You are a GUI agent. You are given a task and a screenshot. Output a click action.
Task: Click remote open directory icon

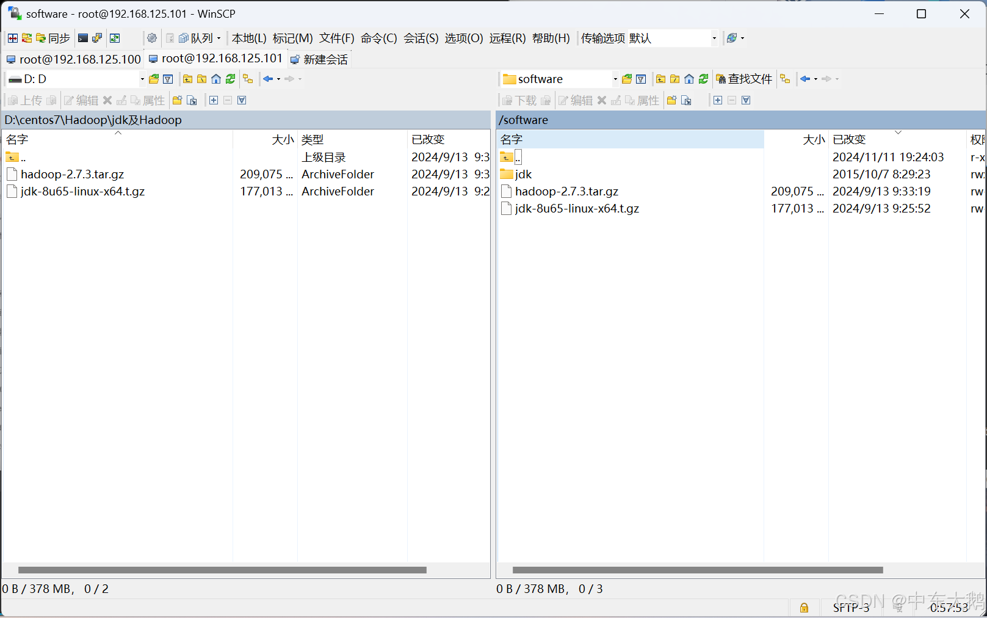(x=627, y=79)
